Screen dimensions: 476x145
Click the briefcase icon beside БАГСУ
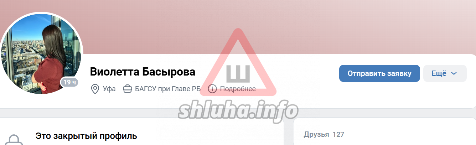(127, 89)
